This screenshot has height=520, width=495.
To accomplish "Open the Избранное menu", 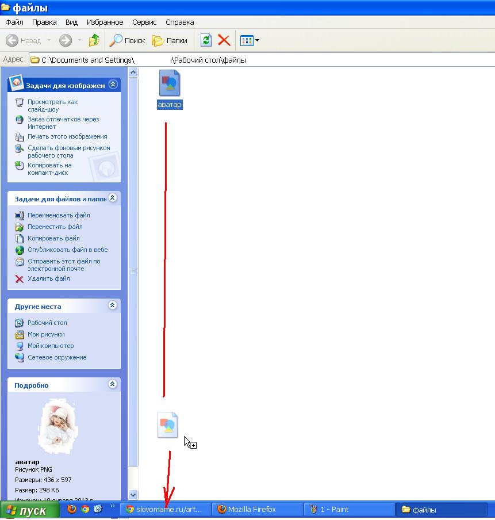I will [x=105, y=22].
